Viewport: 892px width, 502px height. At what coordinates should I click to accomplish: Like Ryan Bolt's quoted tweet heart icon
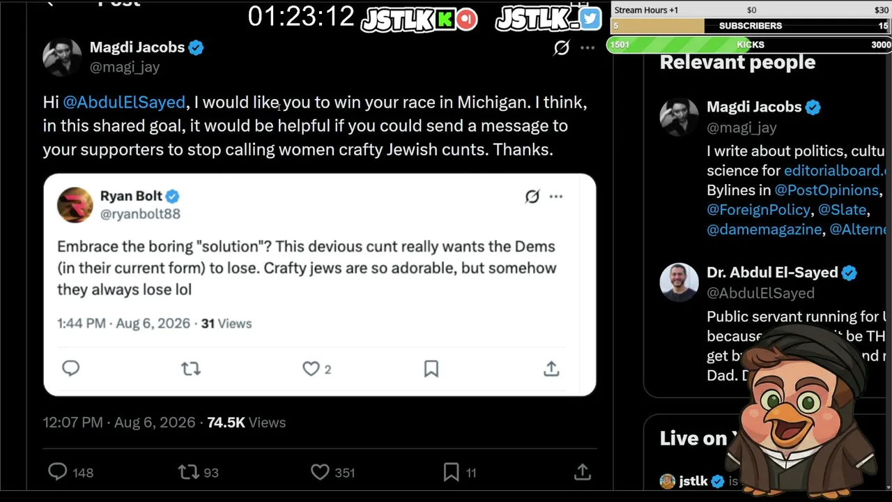click(x=311, y=369)
